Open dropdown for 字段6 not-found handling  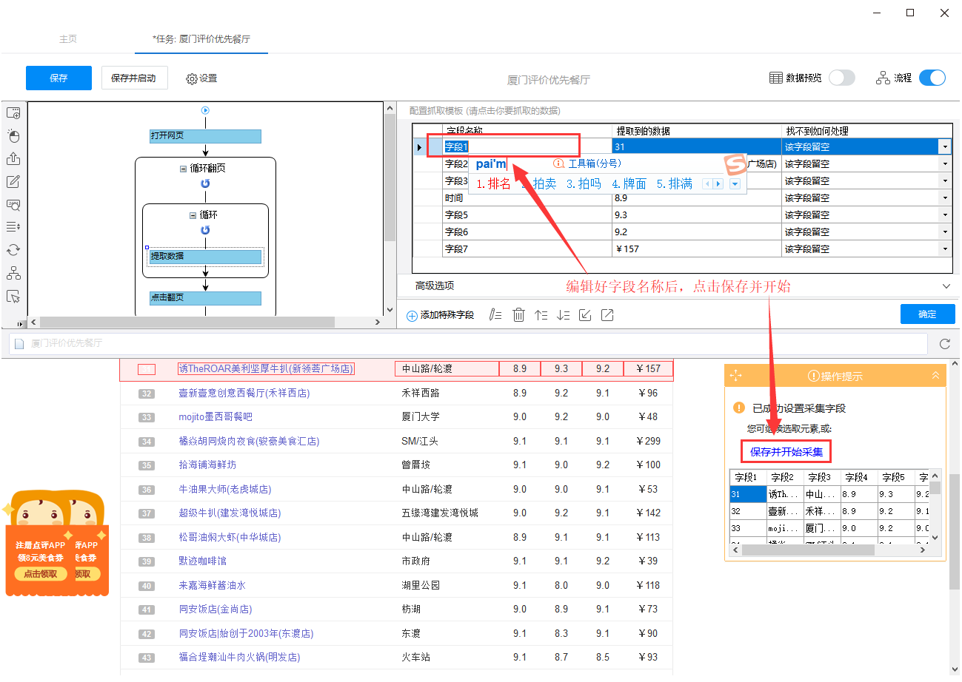pos(945,232)
